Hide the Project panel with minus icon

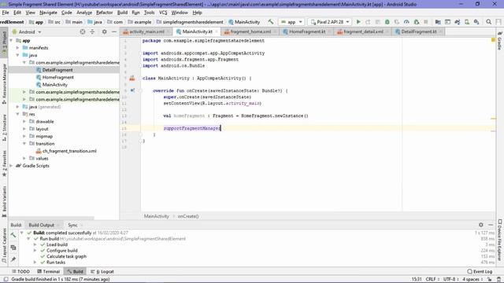[x=114, y=31]
